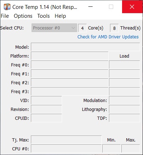Click the Load box for Freq #2
The image size is (143, 155).
point(125,82)
